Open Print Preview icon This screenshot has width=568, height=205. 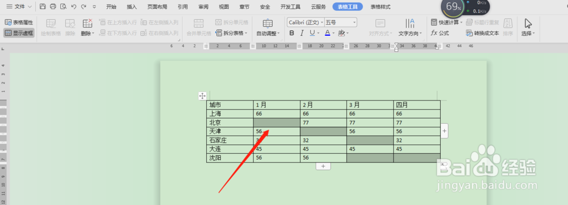coord(64,6)
